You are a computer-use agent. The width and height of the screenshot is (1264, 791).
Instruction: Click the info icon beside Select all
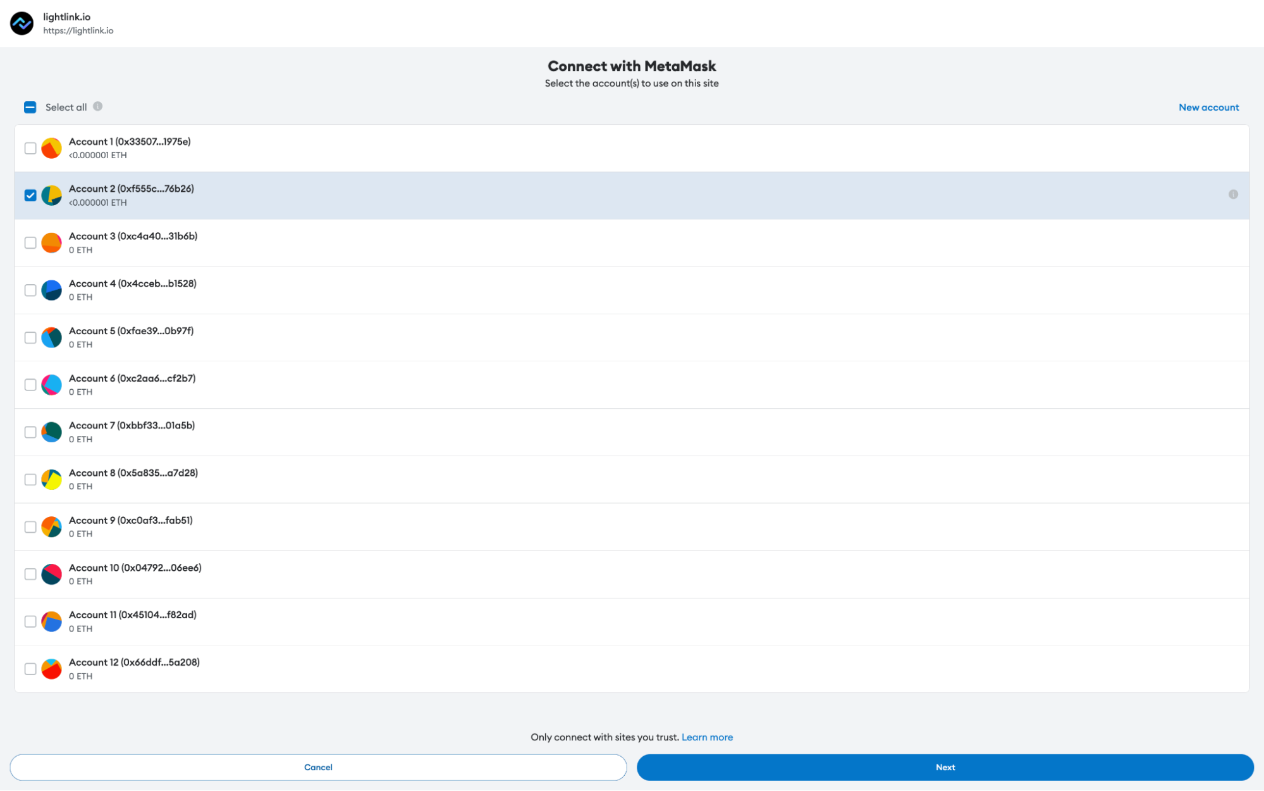coord(97,106)
